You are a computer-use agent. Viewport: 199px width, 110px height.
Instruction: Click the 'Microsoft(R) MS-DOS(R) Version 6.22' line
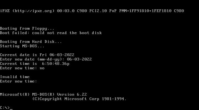[x=43, y=95]
